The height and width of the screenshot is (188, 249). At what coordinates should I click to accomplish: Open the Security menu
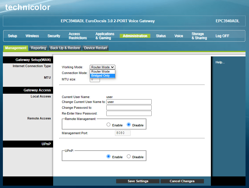pos(54,36)
